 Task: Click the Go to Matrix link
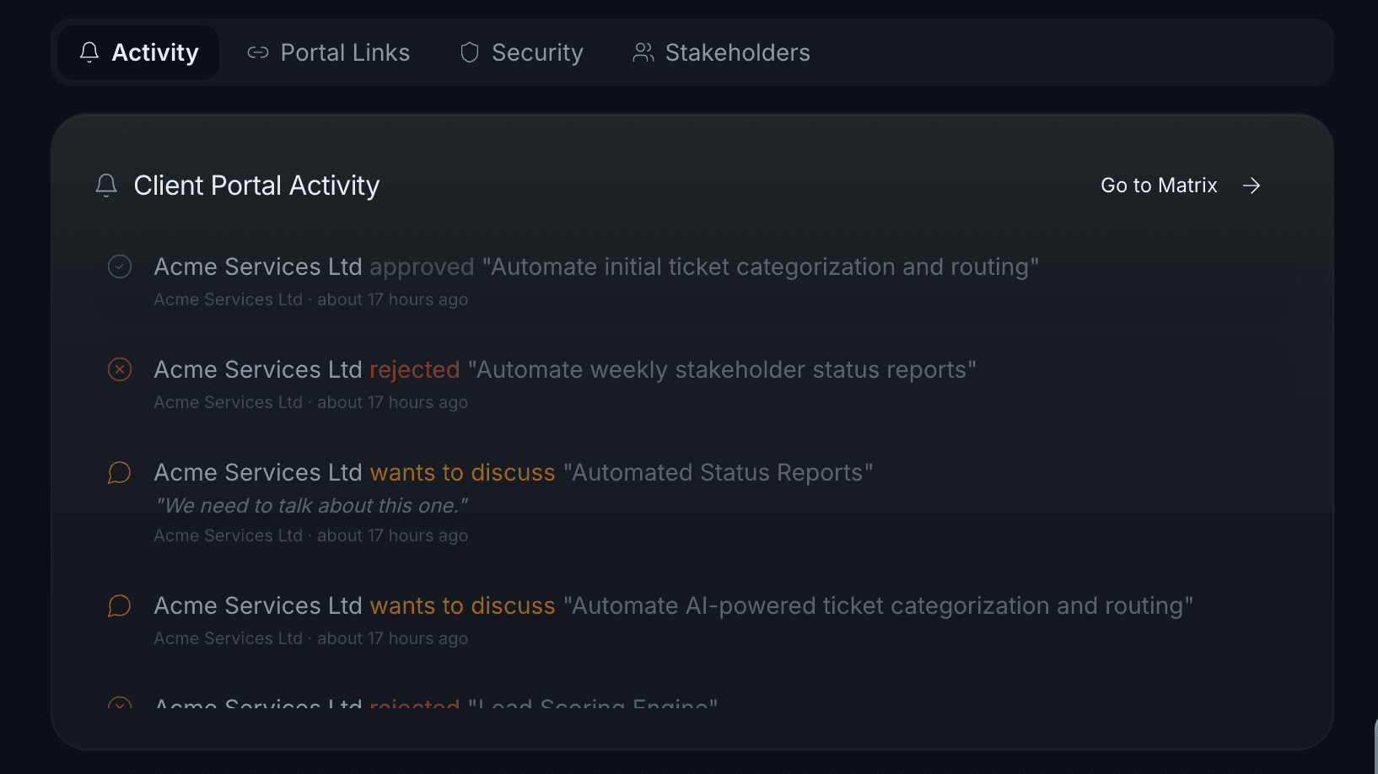click(x=1160, y=185)
